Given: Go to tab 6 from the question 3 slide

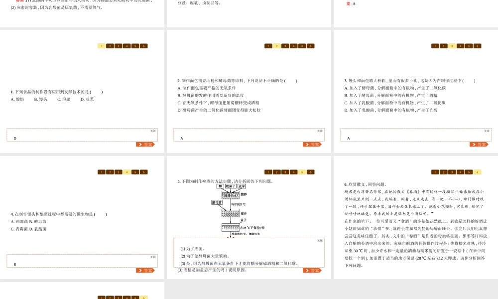Looking at the screenshot, I should [477, 46].
